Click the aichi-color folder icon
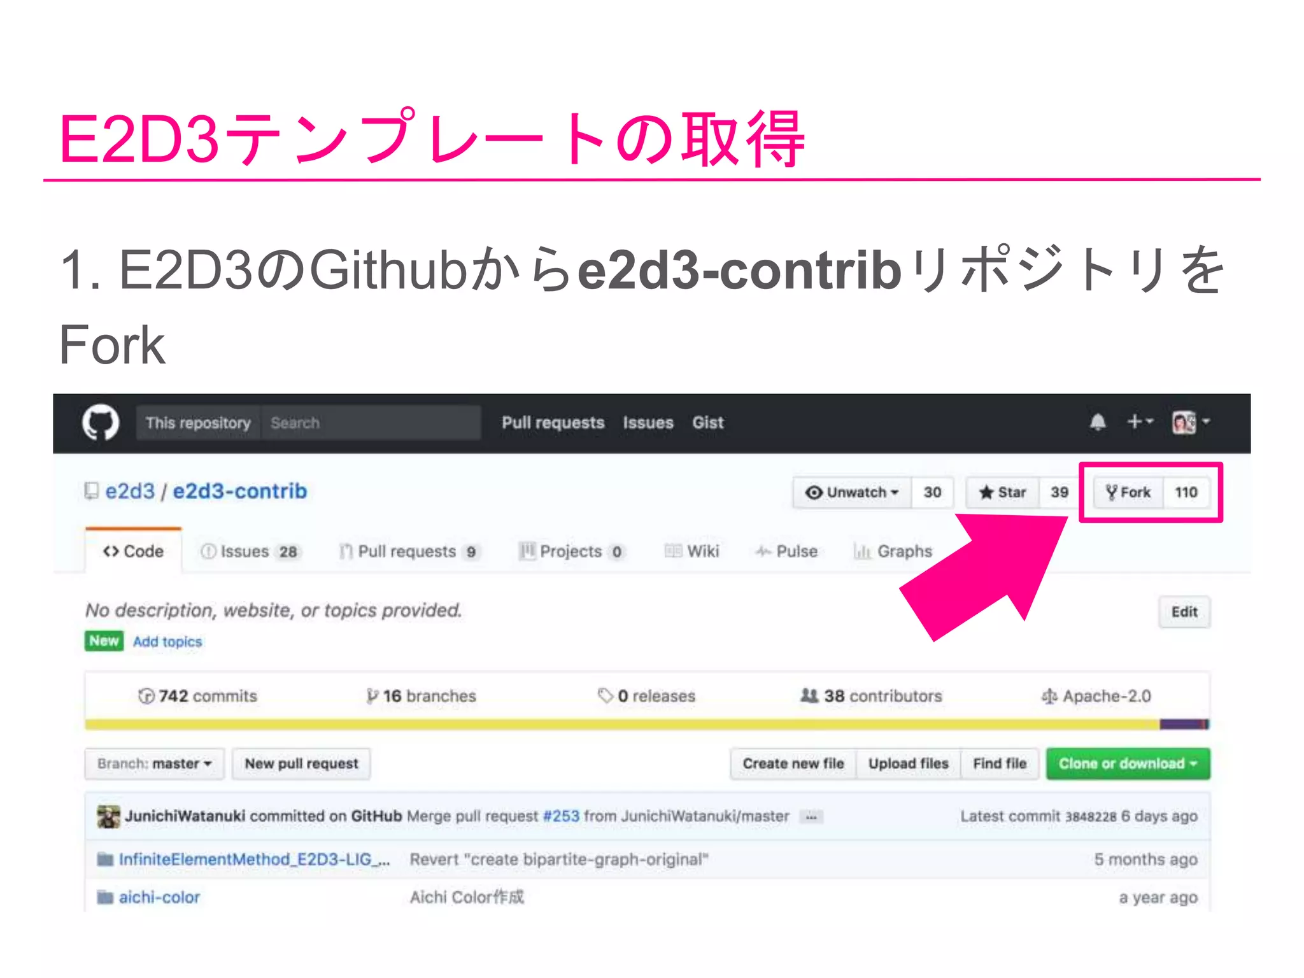 click(x=105, y=898)
